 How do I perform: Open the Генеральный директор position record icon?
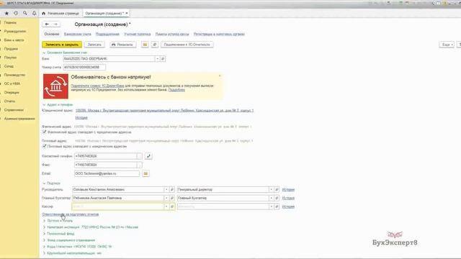tap(277, 190)
